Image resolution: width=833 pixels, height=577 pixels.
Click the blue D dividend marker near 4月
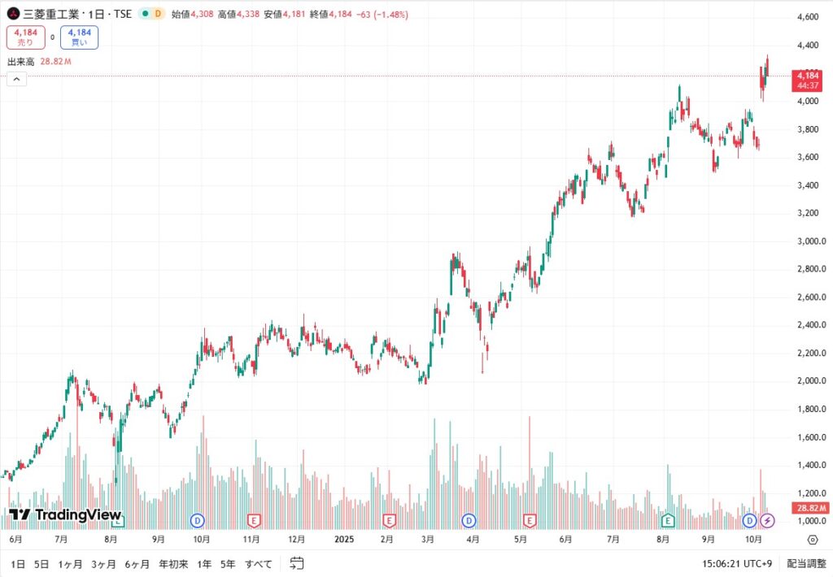click(469, 520)
